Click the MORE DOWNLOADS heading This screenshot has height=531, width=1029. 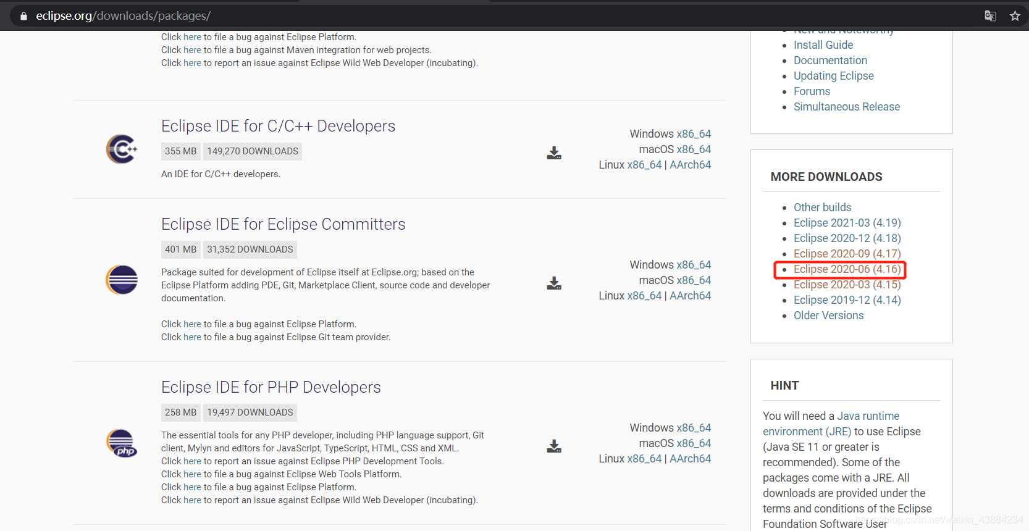(x=826, y=177)
